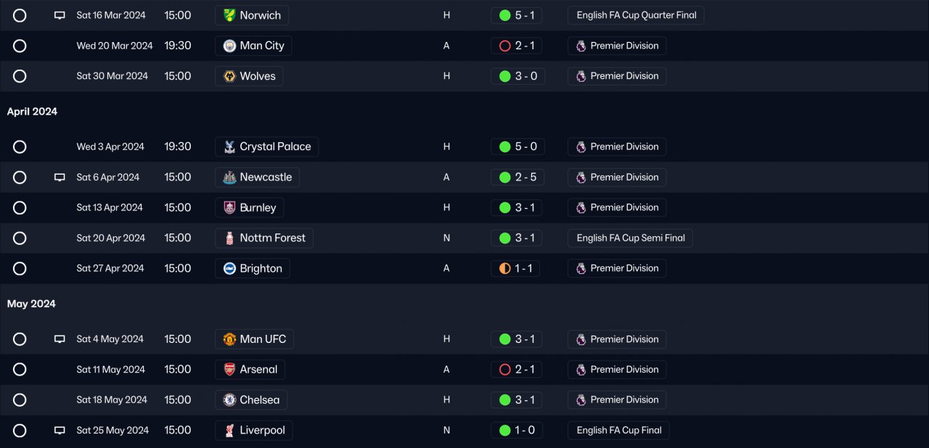Click the TV broadcast icon for Liverpool match
This screenshot has width=929, height=448.
pyautogui.click(x=60, y=431)
